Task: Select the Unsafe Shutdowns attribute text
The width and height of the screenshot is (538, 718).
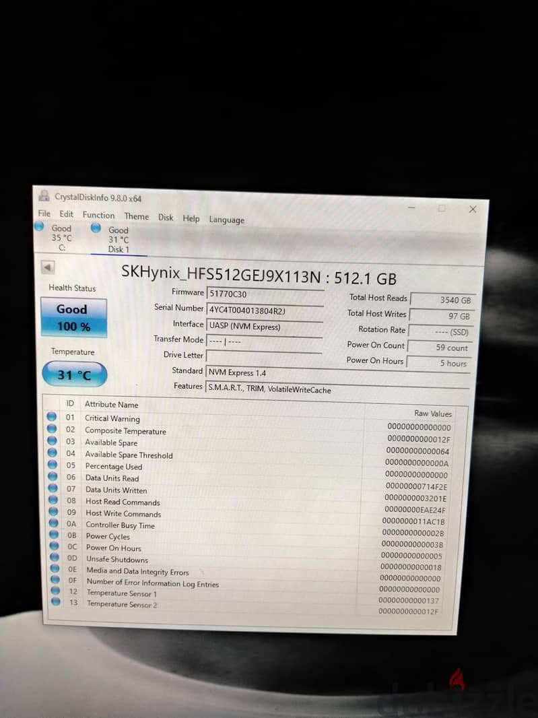Action: pyautogui.click(x=117, y=560)
